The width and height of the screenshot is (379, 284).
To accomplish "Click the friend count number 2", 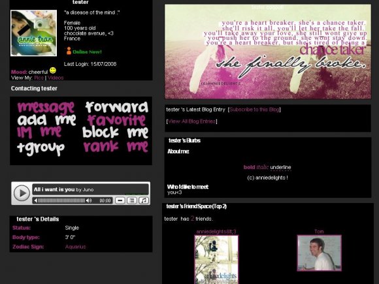I will click(192, 218).
